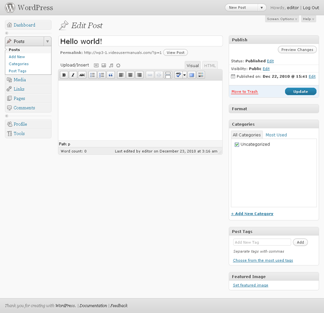Align text right in the editor
The image size is (324, 313).
139,75
